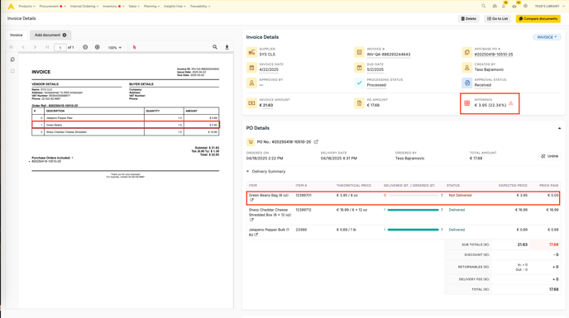Screen dimensions: 569x318
Task: Click the Apicbase PO # link value
Action: 494,55
